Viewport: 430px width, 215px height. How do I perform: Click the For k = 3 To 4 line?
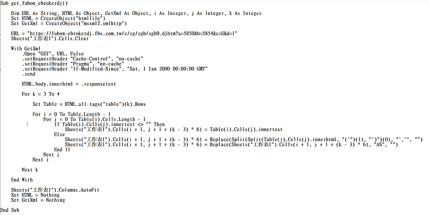coord(41,94)
